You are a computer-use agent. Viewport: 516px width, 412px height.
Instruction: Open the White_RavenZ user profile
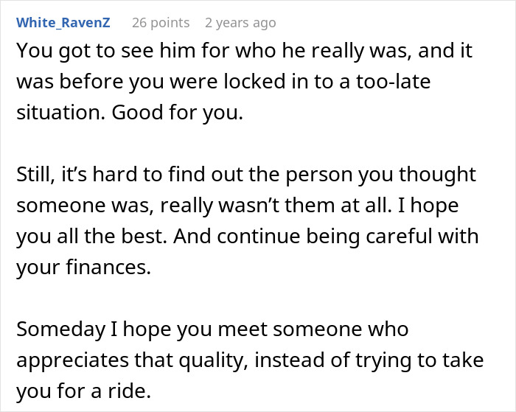[63, 23]
